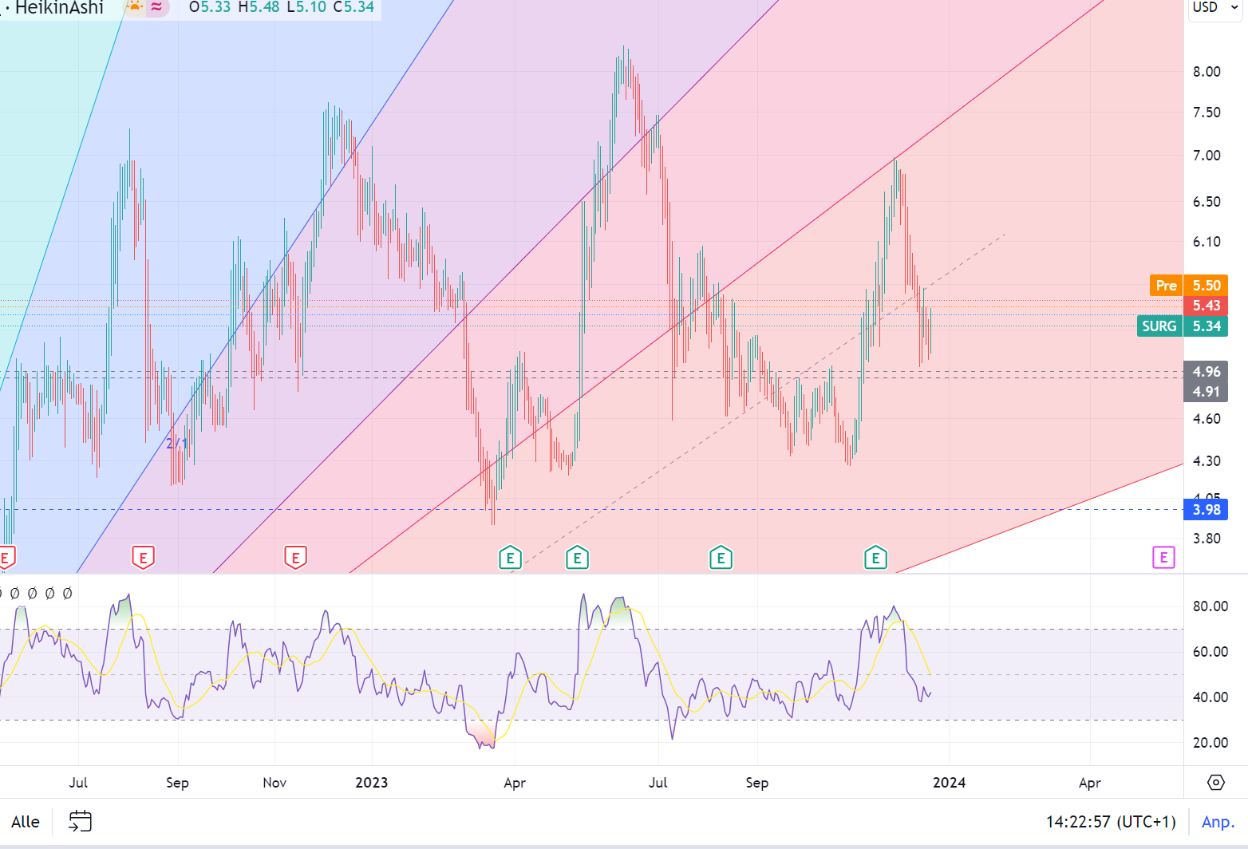Click the pre-market sun session icon

135,7
